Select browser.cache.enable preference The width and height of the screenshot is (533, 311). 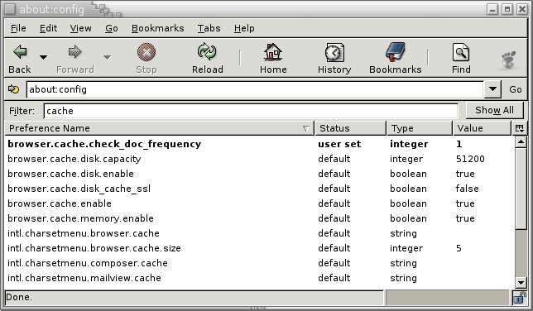click(60, 203)
